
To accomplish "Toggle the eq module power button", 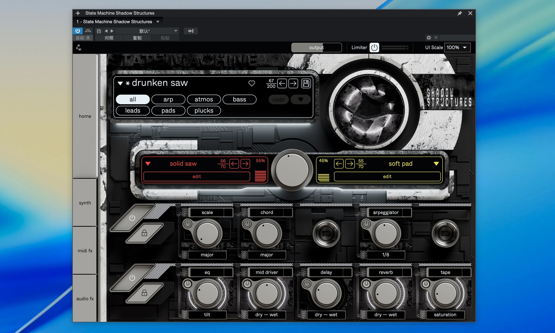I will 188,284.
